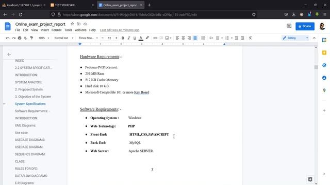
Task: Increase font size with plus button
Action: (116, 38)
